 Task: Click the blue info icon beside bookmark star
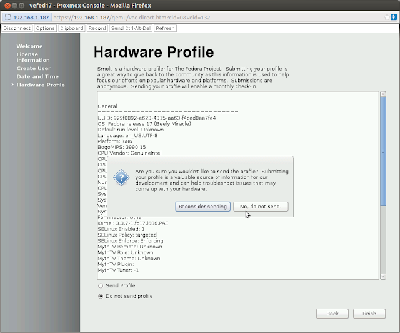click(394, 17)
